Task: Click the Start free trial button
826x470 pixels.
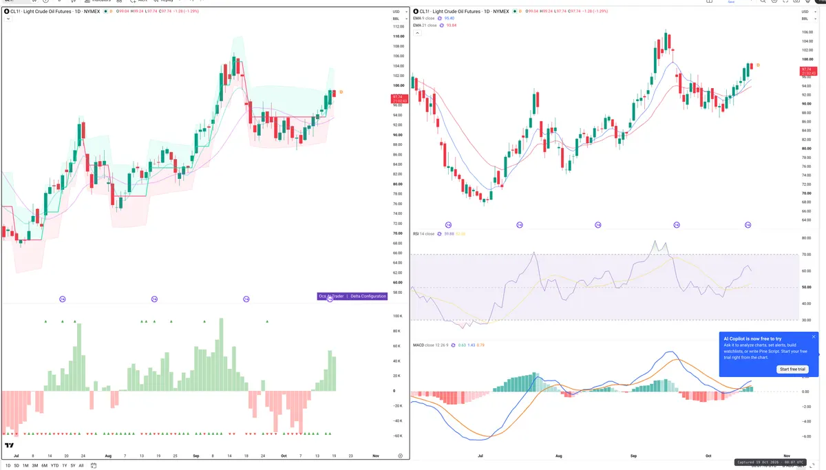Action: pyautogui.click(x=792, y=369)
